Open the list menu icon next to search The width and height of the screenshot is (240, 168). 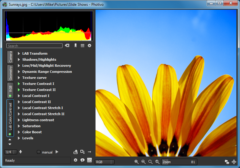[x=83, y=46]
